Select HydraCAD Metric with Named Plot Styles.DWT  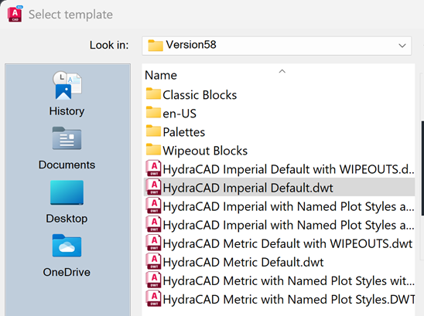click(279, 300)
